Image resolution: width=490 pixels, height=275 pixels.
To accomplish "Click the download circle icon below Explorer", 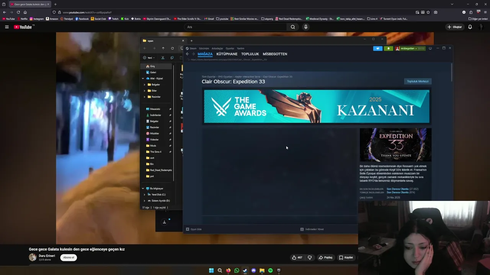I will [164, 222].
